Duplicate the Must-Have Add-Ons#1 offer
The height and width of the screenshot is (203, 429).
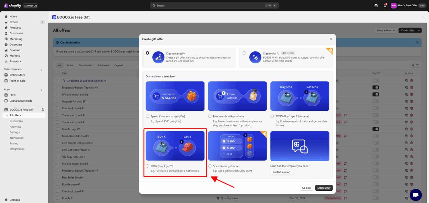point(407,136)
